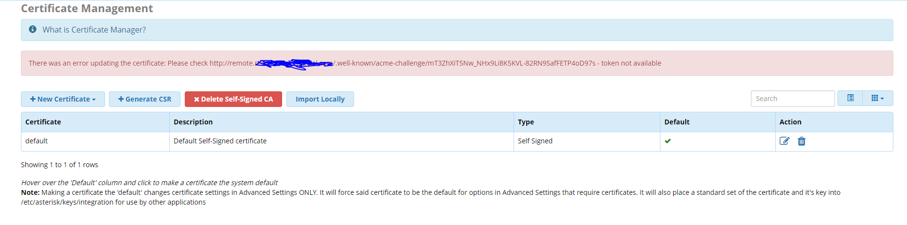Viewport: 907px width, 225px height.
Task: Click the edit certificate pencil icon
Action: (784, 141)
